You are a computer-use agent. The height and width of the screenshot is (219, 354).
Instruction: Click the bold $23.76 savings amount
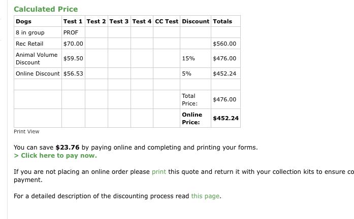(x=68, y=148)
